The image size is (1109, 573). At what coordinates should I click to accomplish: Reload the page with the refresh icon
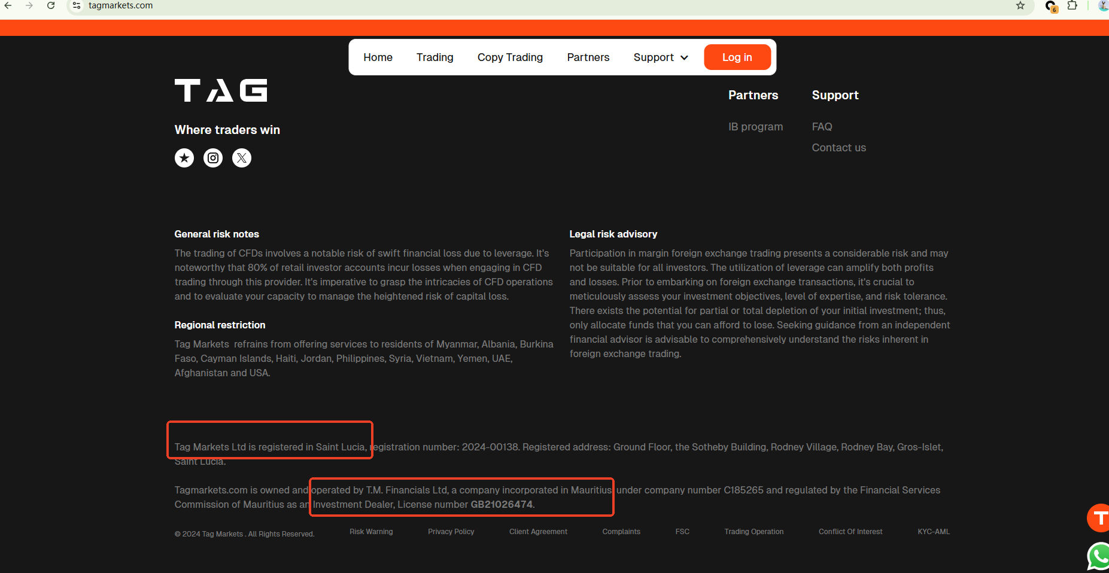coord(51,5)
